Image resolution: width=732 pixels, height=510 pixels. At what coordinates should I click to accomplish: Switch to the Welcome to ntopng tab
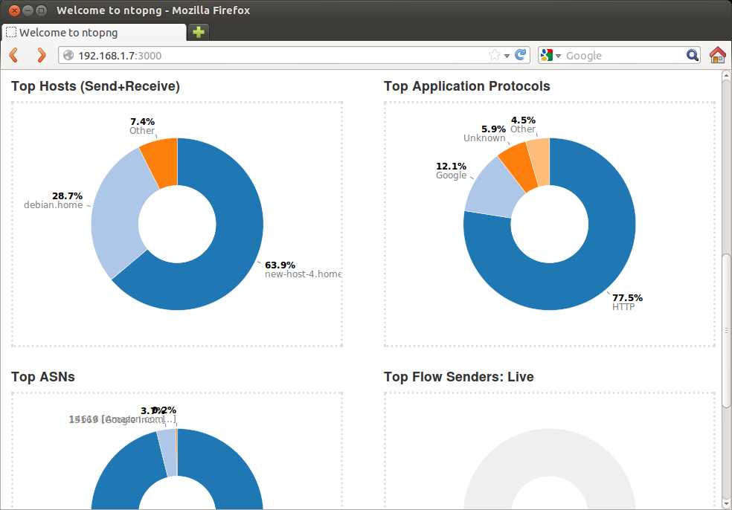point(93,33)
